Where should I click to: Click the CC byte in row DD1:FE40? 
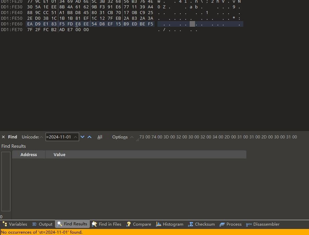(x=46, y=13)
